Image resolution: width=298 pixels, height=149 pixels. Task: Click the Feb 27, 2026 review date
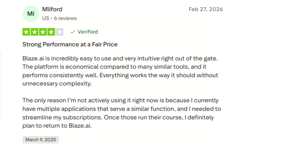pyautogui.click(x=206, y=9)
